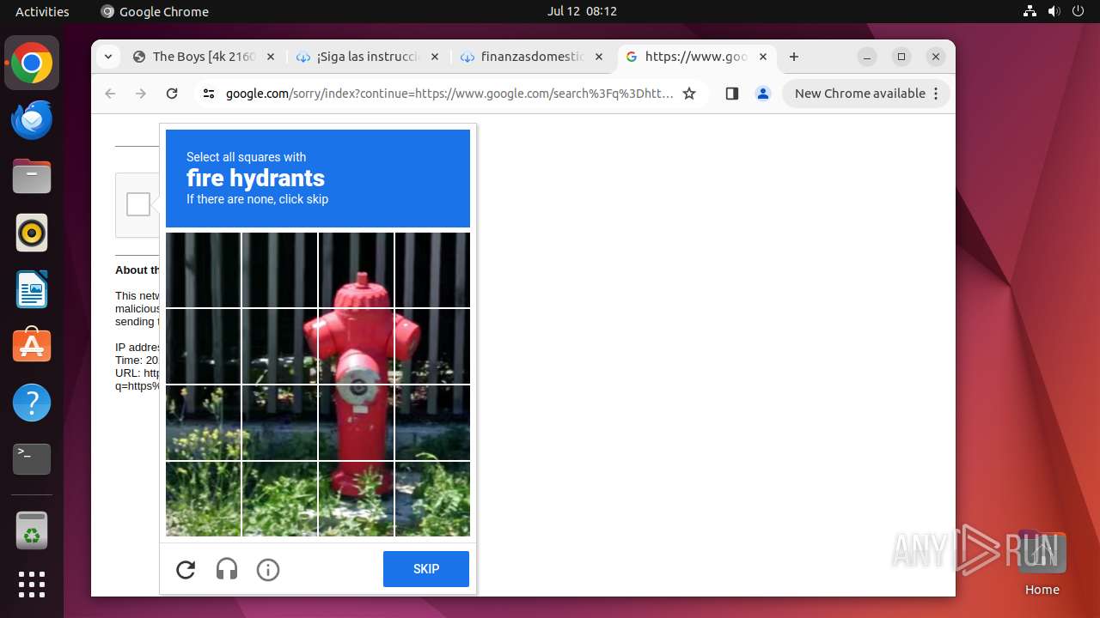Reload the captcha challenge image
This screenshot has width=1100, height=618.
click(186, 569)
